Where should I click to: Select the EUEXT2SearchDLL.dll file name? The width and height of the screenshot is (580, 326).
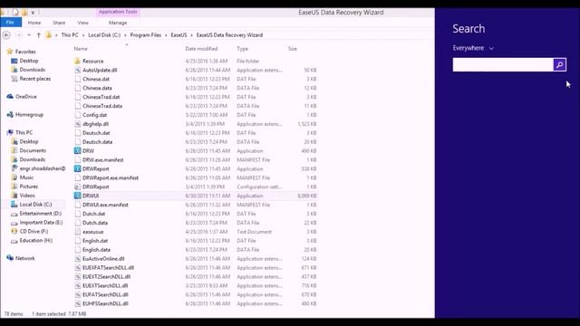coord(107,276)
